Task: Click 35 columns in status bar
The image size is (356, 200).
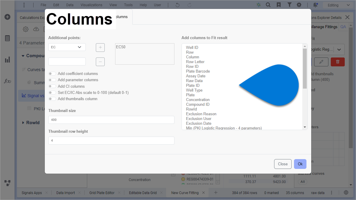Action: 295,193
